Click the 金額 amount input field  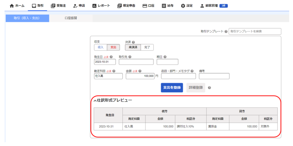pyautogui.click(x=140, y=76)
